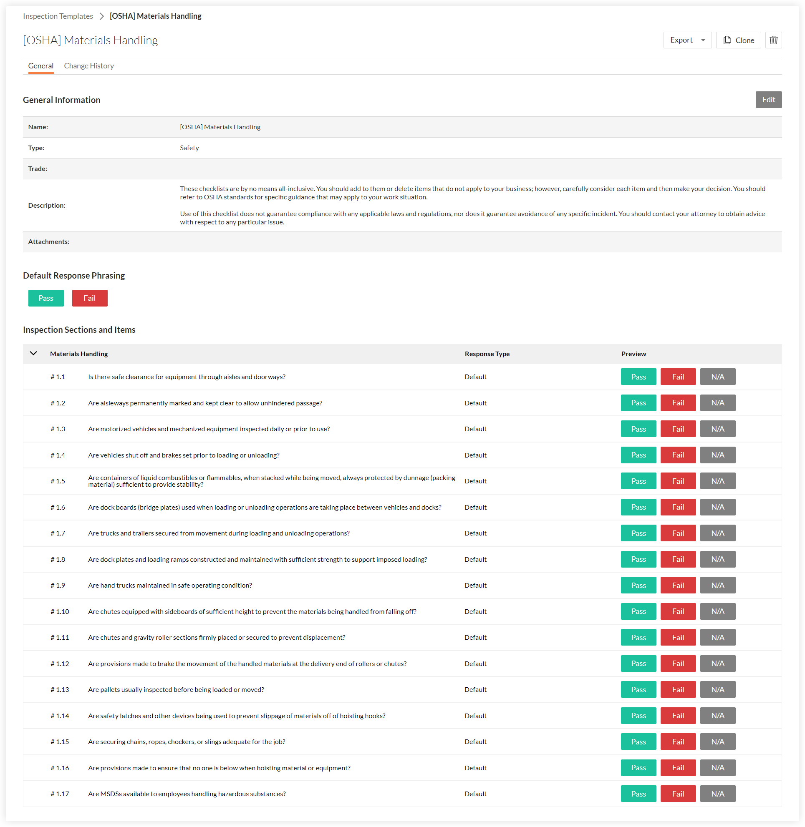Click Fail preview for item 1.14
805x827 pixels.
coord(678,715)
